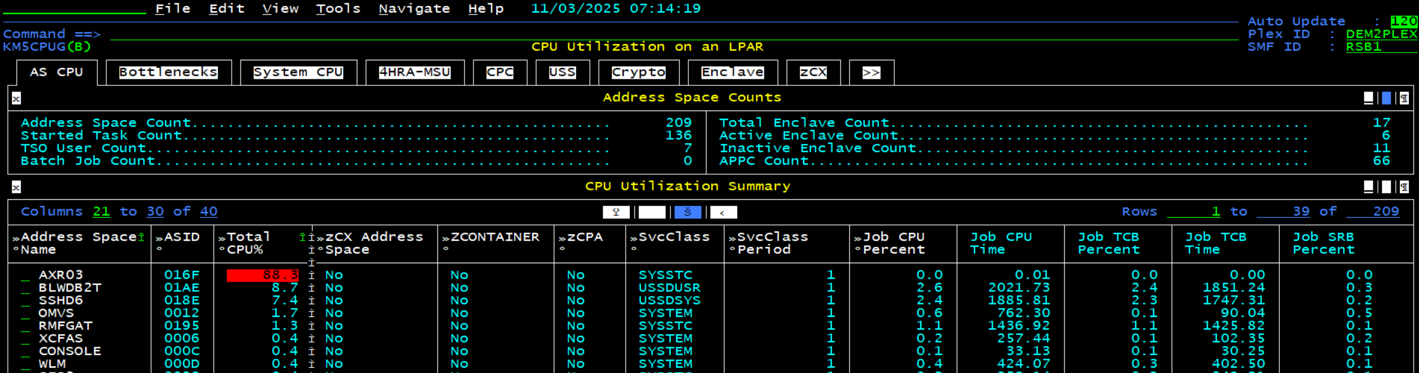1419x373 pixels.
Task: Open the Edit menu
Action: click(227, 8)
